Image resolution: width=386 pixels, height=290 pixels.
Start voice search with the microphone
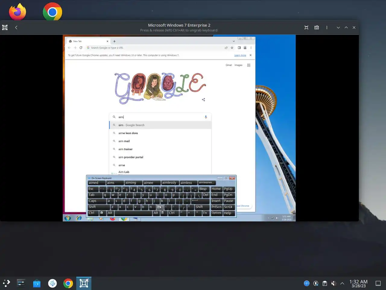point(206,117)
